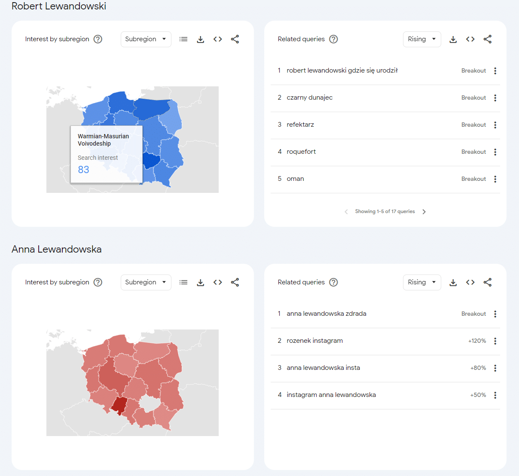The height and width of the screenshot is (476, 519).
Task: Click the 'Showing 1-5 of 17 queries' text
Action: point(385,211)
